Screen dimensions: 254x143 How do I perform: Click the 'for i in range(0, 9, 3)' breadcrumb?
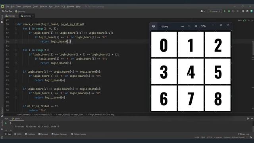tap(43, 114)
